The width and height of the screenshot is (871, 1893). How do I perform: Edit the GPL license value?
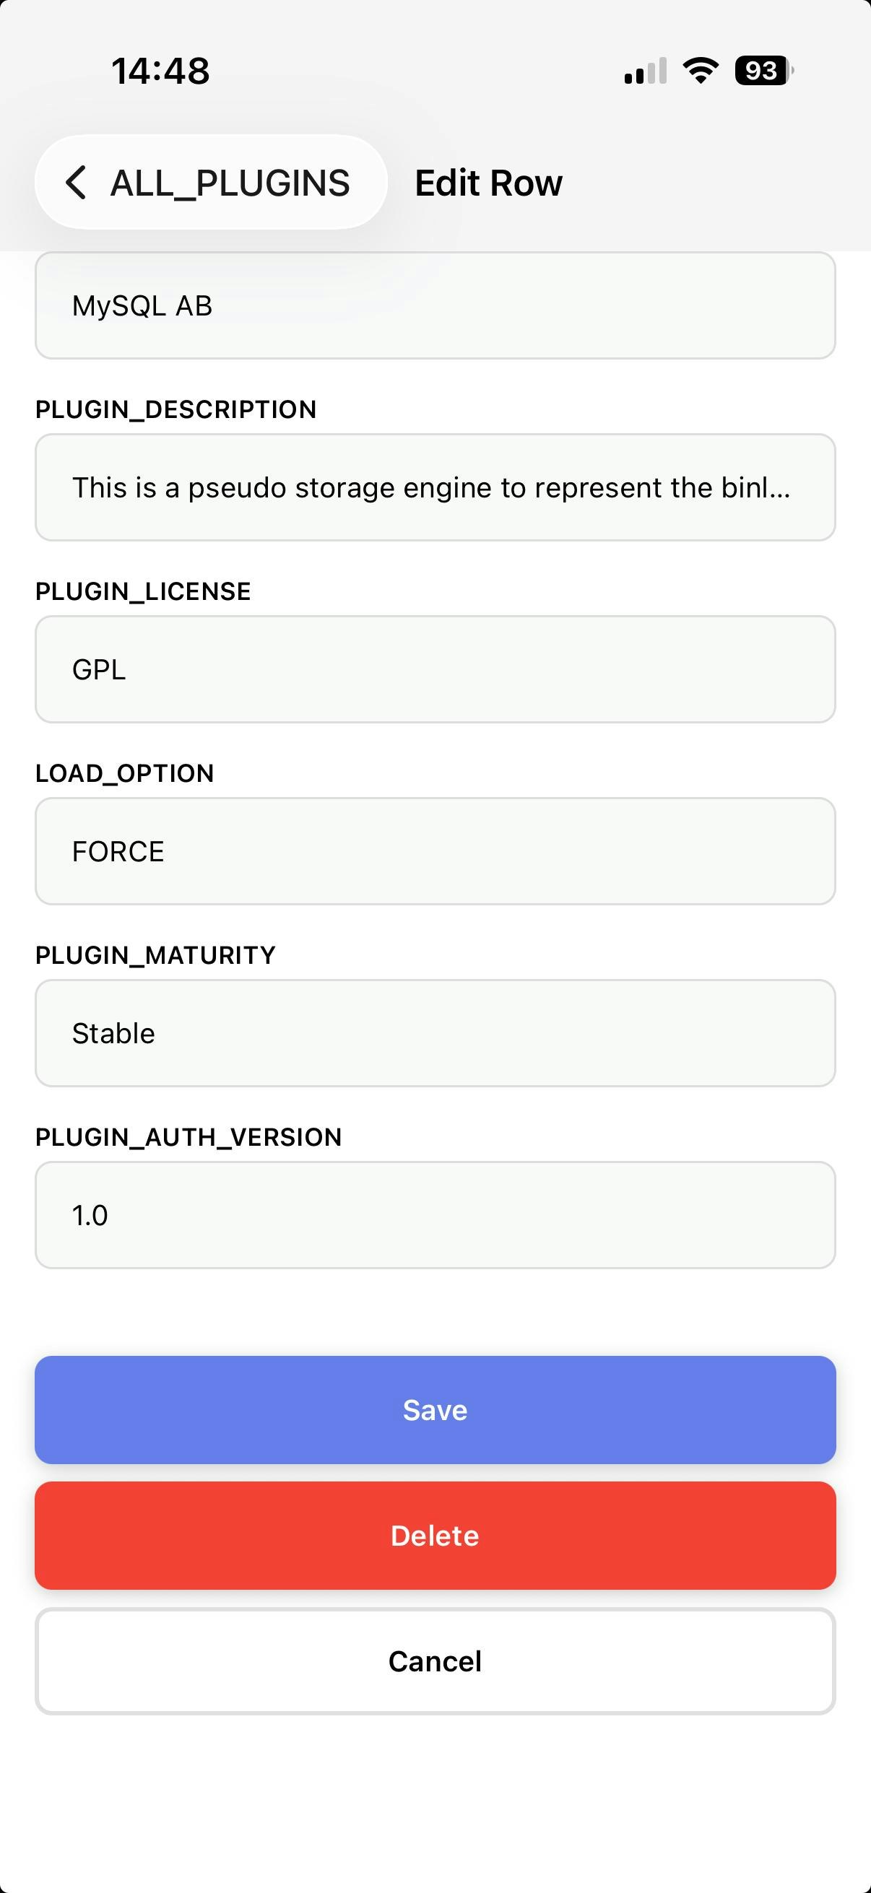click(x=434, y=669)
